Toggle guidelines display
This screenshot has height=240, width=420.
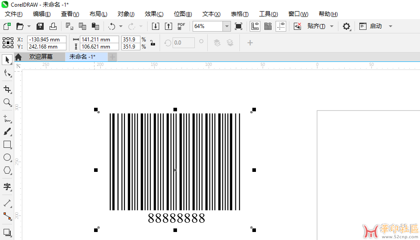281,26
